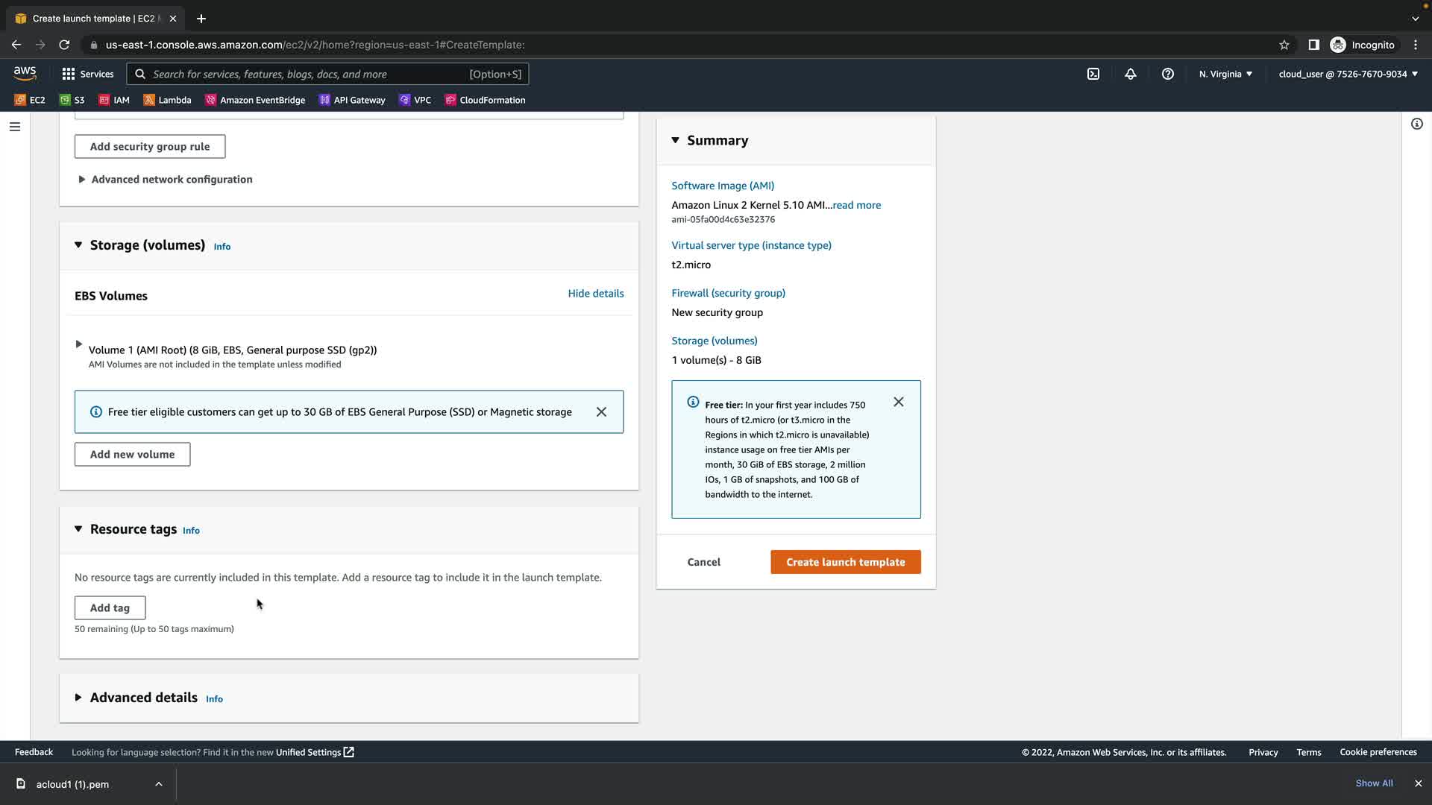
Task: Click Hide details link for EBS Volumes
Action: [595, 294]
